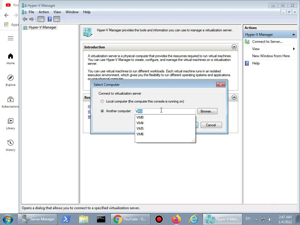
Task: Open YouTube Home in sidebar
Action: 11,59
